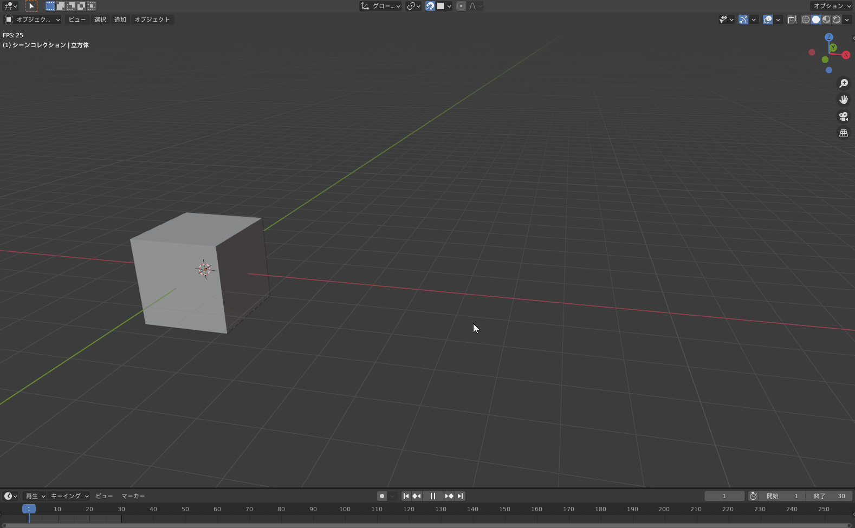
Task: Pause the animation playback
Action: tap(433, 496)
